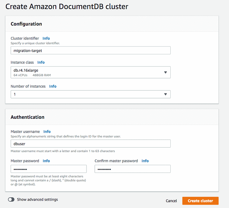Image resolution: width=229 pixels, height=208 pixels.
Task: Show Info for Number of instances
Action: click(x=53, y=86)
